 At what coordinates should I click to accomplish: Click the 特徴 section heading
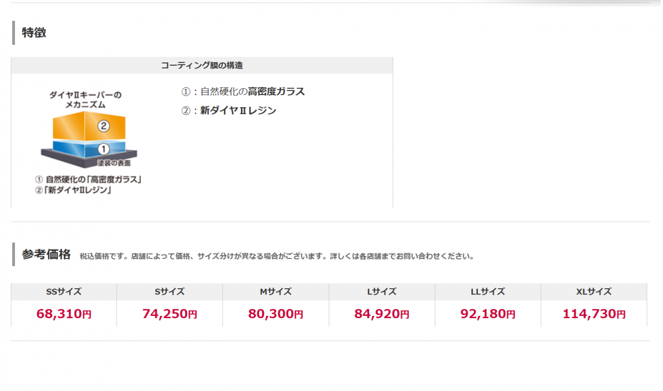pyautogui.click(x=34, y=33)
